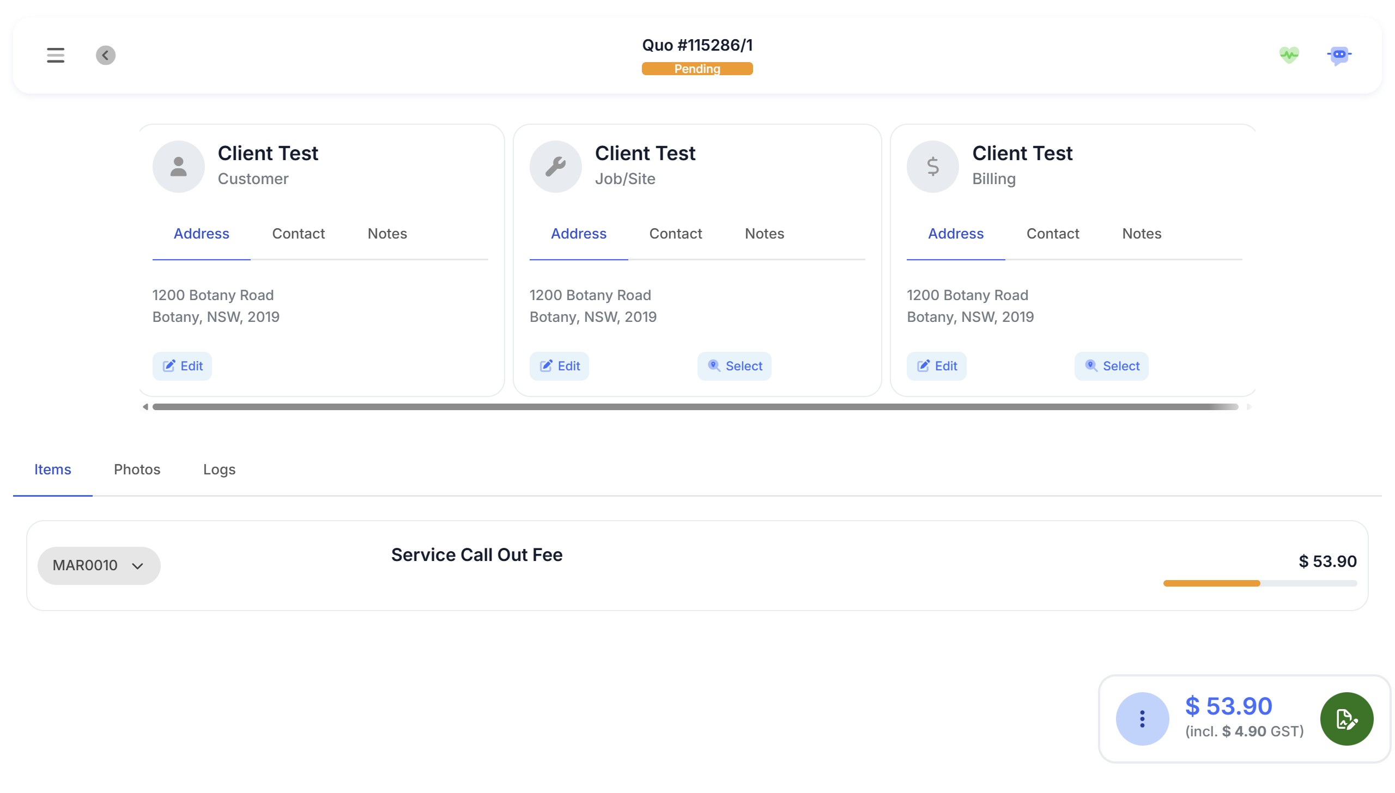Viewport: 1395px width, 793px height.
Task: Click the back arrow button
Action: click(106, 55)
